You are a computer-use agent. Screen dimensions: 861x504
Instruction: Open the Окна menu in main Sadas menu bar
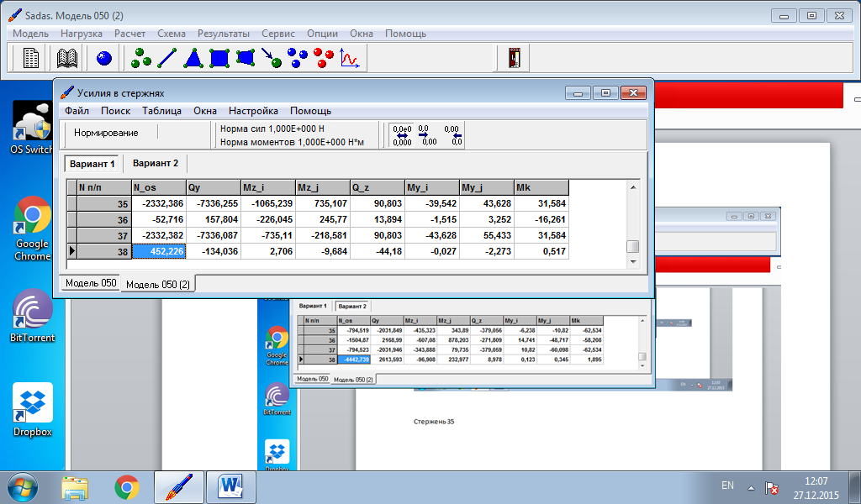[362, 34]
